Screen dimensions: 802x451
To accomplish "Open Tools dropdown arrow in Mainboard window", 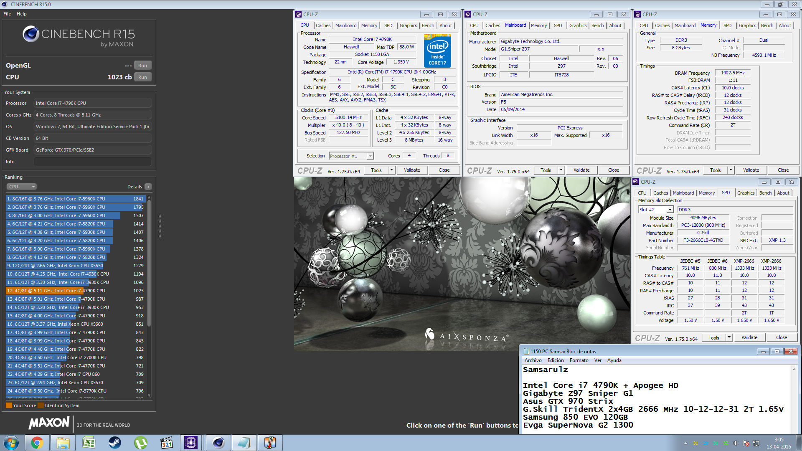I will point(561,170).
